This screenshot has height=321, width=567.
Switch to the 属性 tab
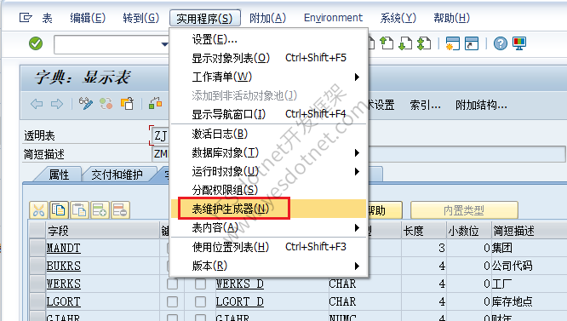tap(59, 175)
